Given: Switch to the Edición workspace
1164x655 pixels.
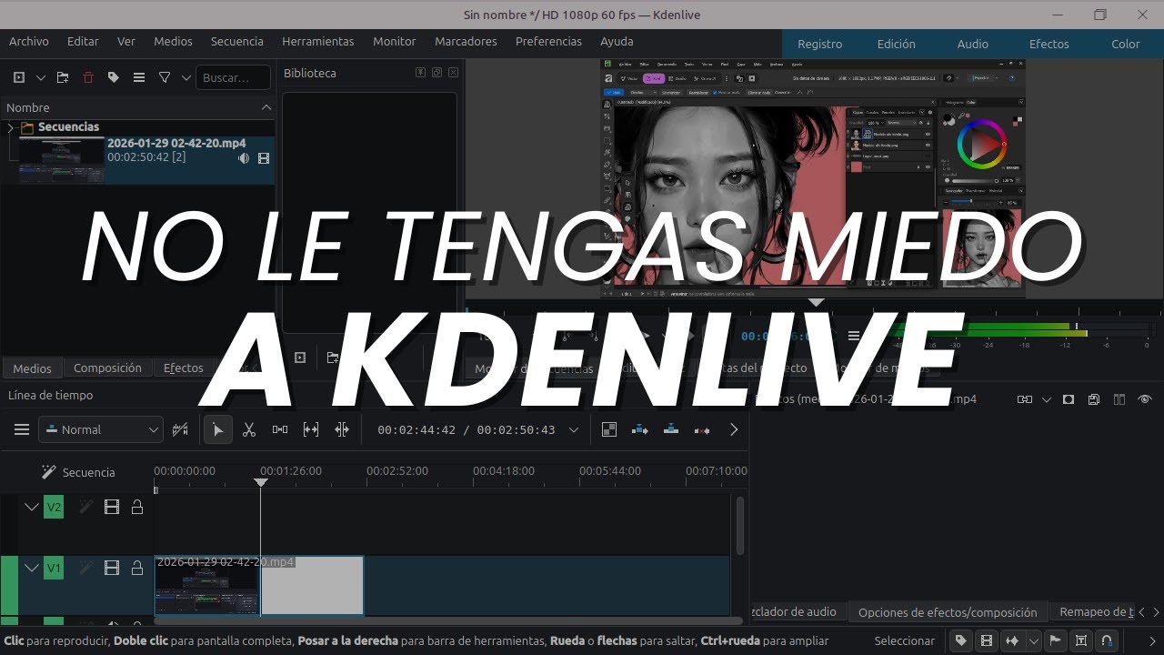Looking at the screenshot, I should [x=897, y=44].
